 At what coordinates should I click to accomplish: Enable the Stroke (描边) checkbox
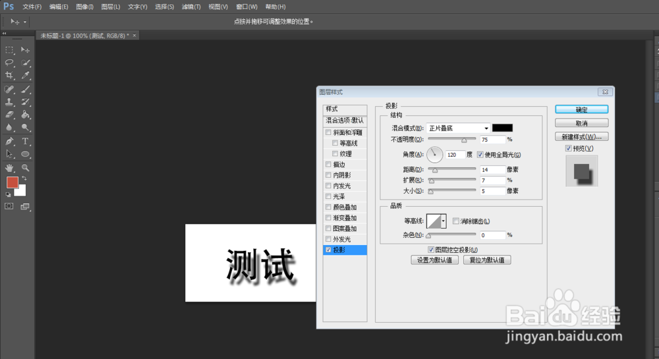329,164
